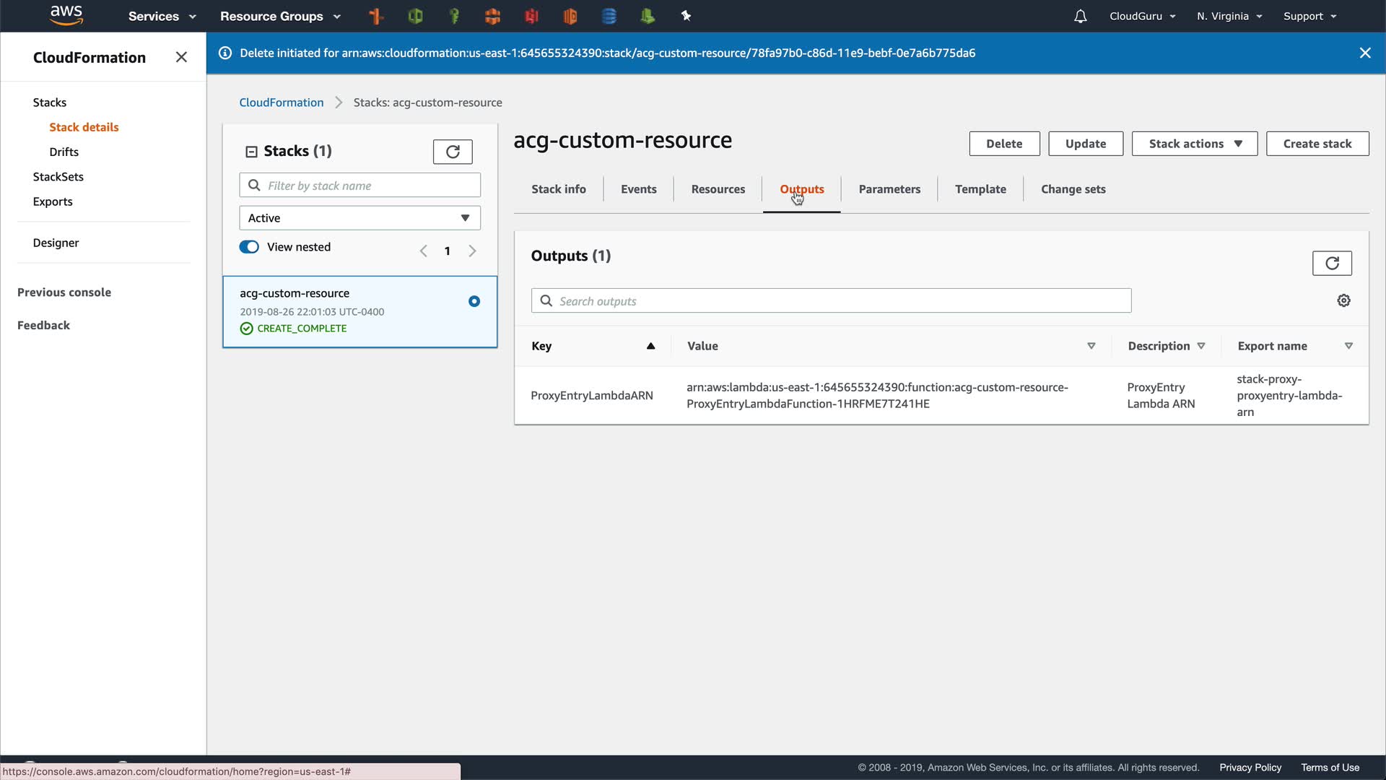
Task: Refresh the Outputs table
Action: click(1332, 264)
